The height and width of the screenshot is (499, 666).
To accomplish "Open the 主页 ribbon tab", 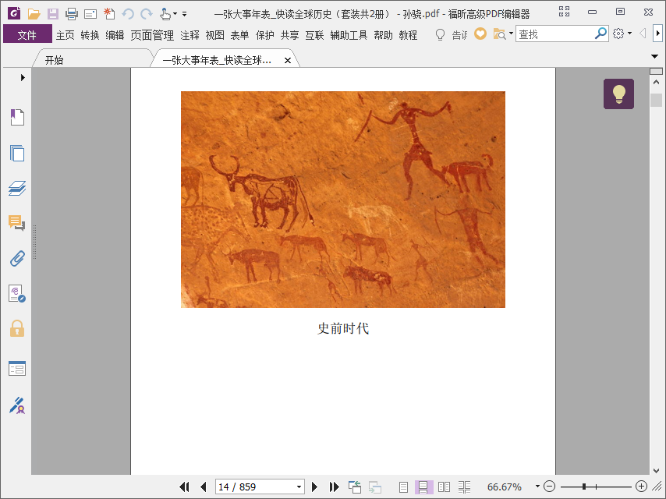I will click(66, 35).
